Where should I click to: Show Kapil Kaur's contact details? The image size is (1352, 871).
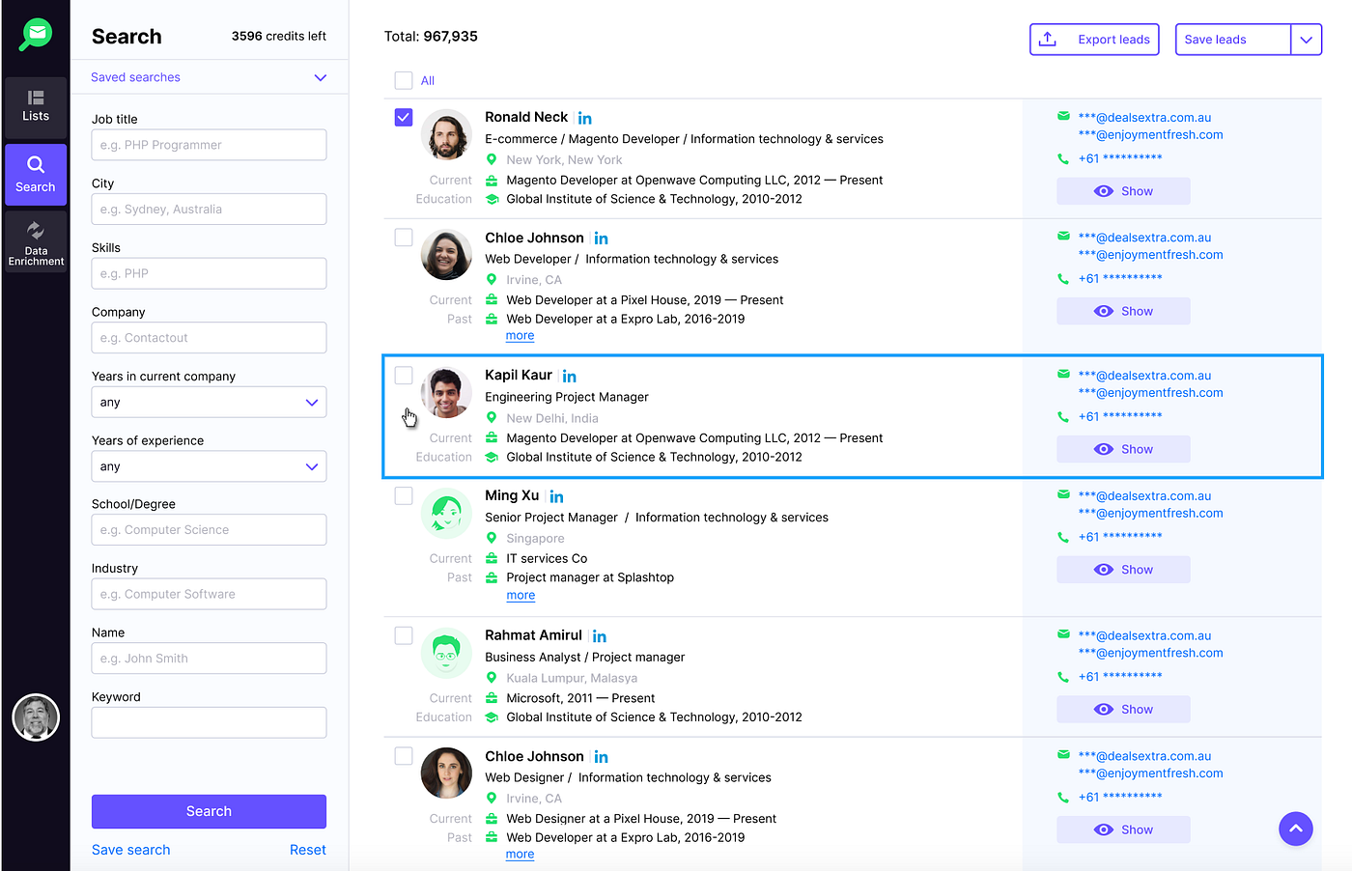[x=1123, y=449]
